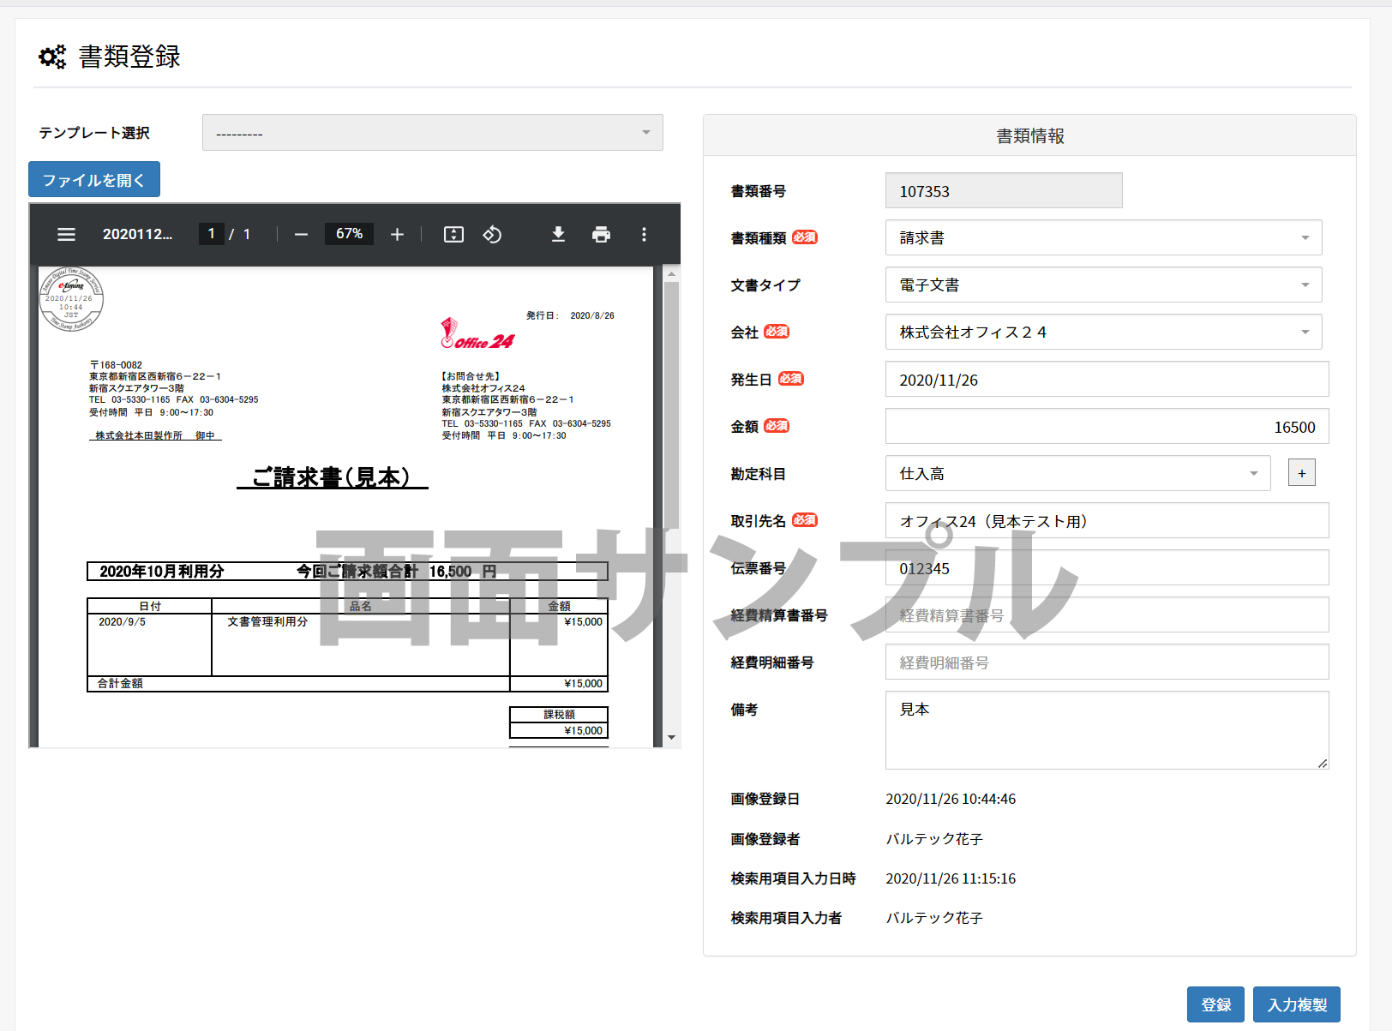1392x1031 pixels.
Task: Click the gear icon beside 書類登録
Action: coord(51,57)
